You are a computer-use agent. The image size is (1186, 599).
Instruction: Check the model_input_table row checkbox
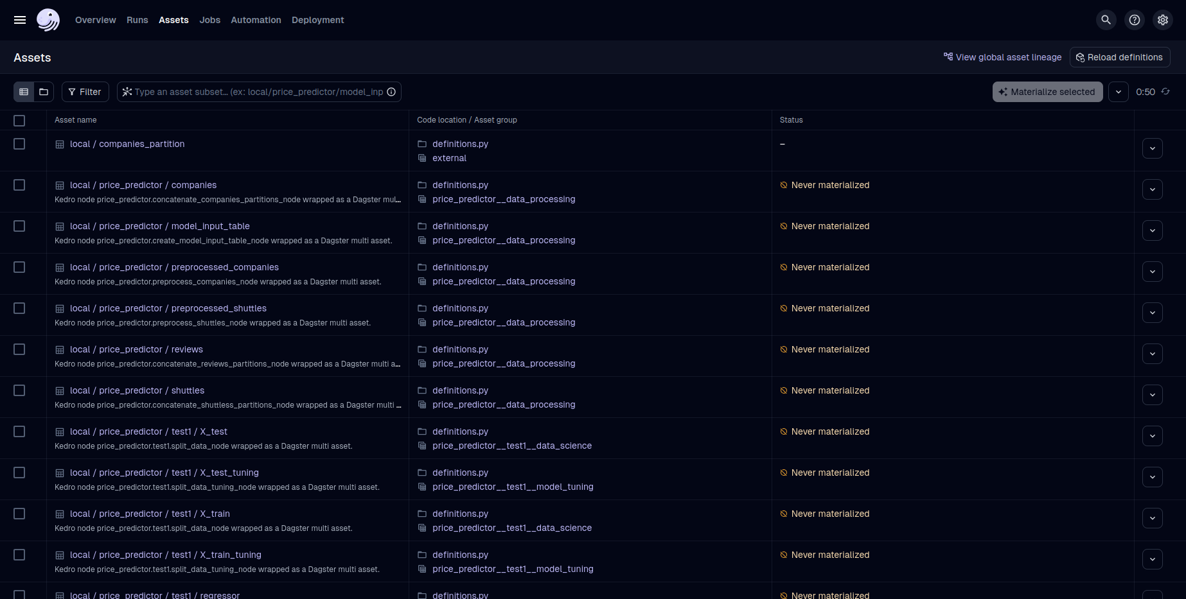(x=19, y=226)
